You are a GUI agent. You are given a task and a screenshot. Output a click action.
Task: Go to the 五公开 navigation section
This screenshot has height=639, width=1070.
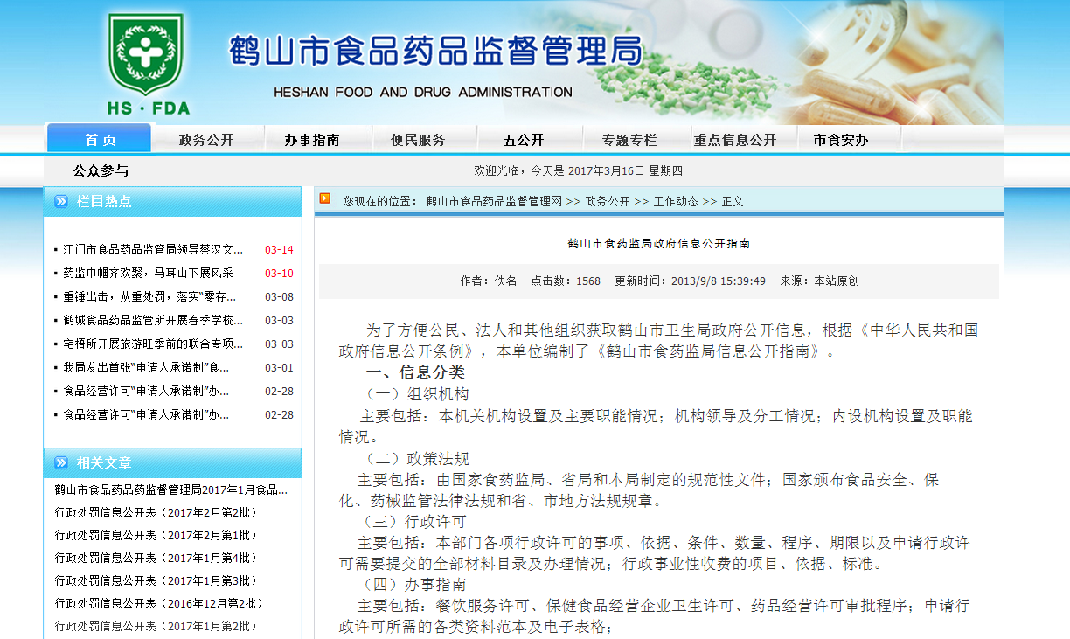point(523,140)
